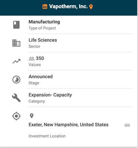138x148 pixels.
Task: Click the orange map pin in header
Action: coord(91,7)
